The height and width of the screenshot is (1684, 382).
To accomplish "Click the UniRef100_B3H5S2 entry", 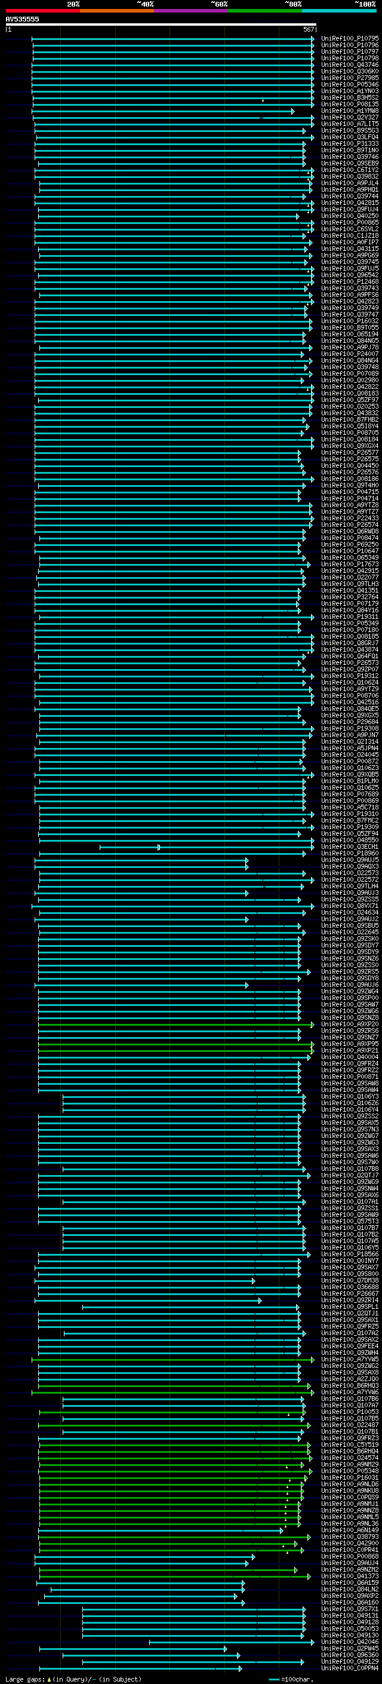I will 349,97.
